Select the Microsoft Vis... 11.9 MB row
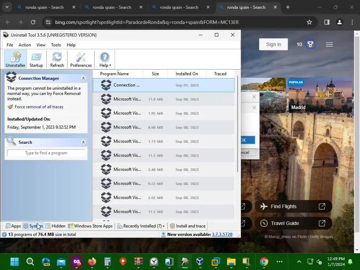 point(163,99)
